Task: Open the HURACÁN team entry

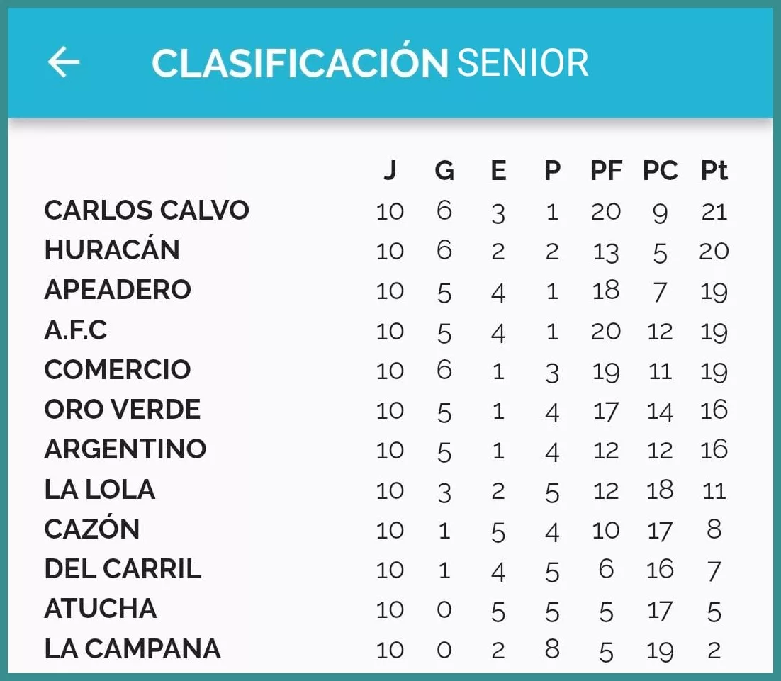Action: (x=112, y=250)
